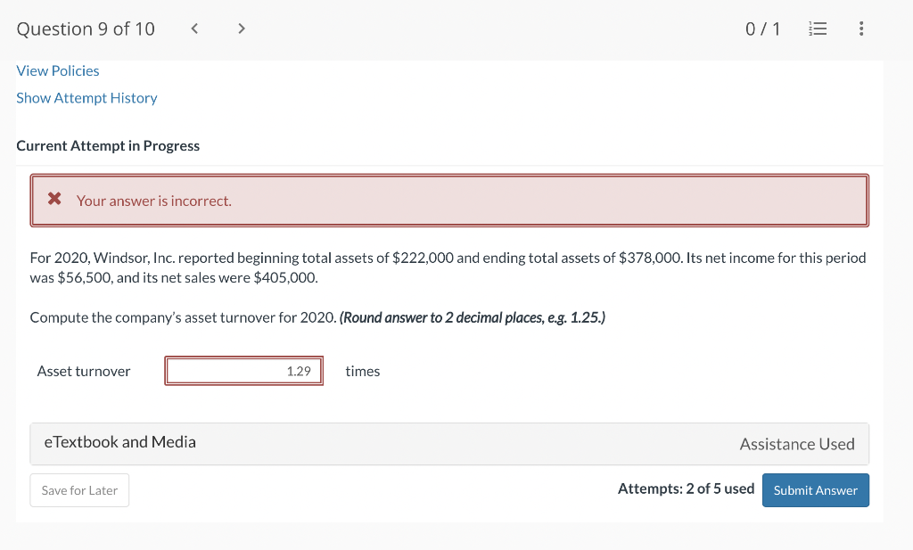Click the previous question chevron

tap(193, 28)
